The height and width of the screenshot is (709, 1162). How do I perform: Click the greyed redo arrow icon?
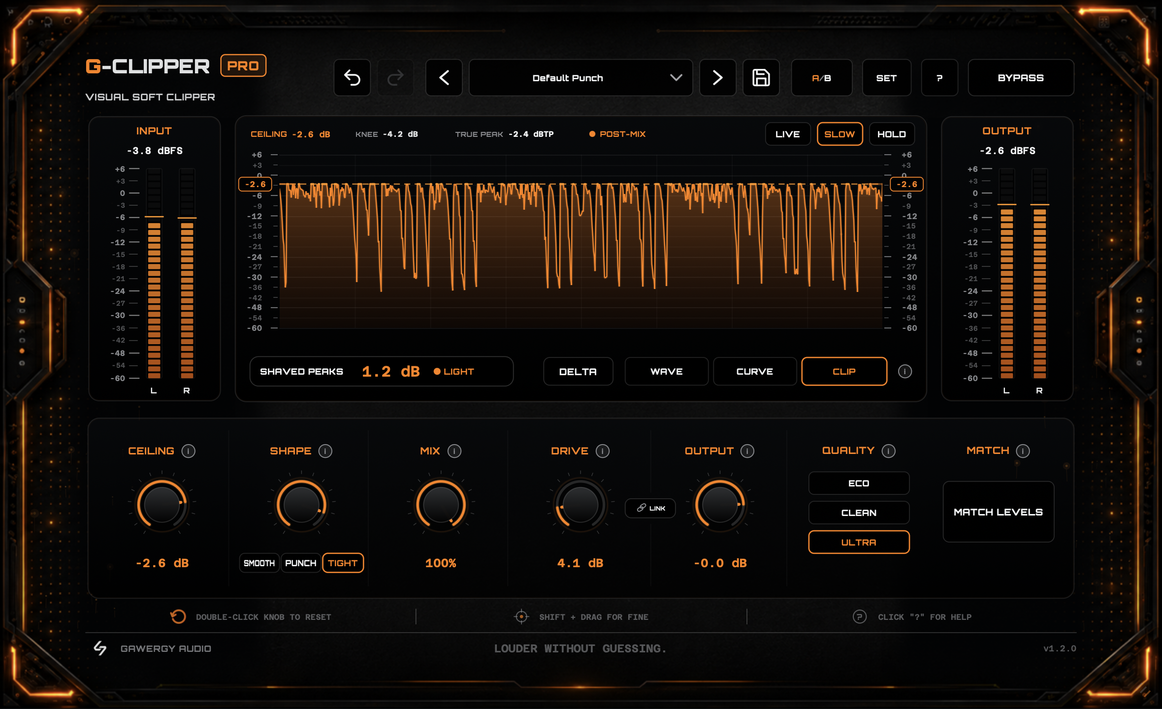tap(395, 78)
